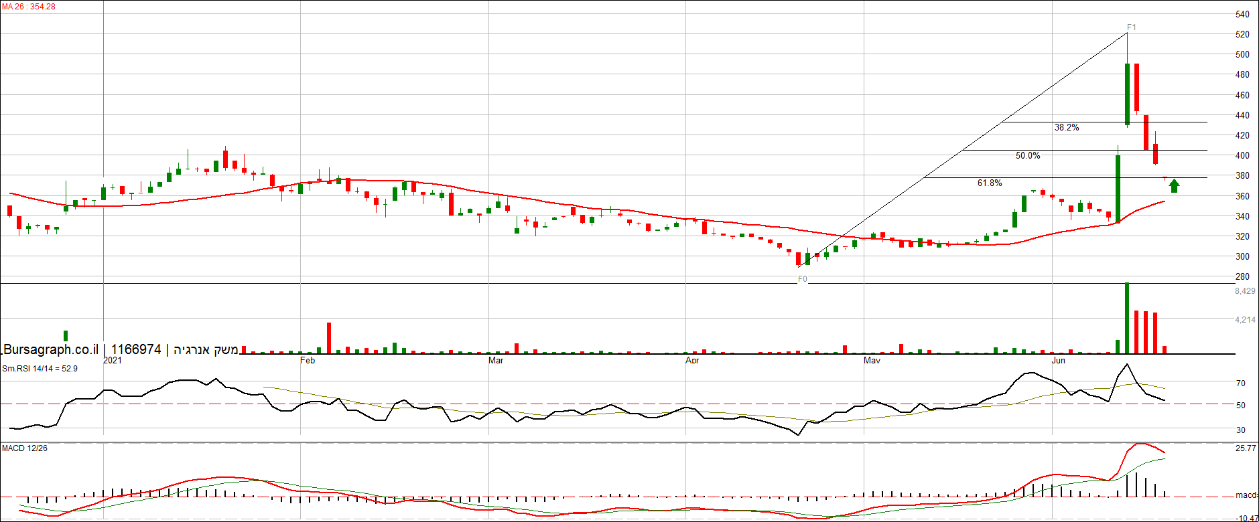Open the Bursagraph.co.il link
The height and width of the screenshot is (522, 1259).
point(51,349)
